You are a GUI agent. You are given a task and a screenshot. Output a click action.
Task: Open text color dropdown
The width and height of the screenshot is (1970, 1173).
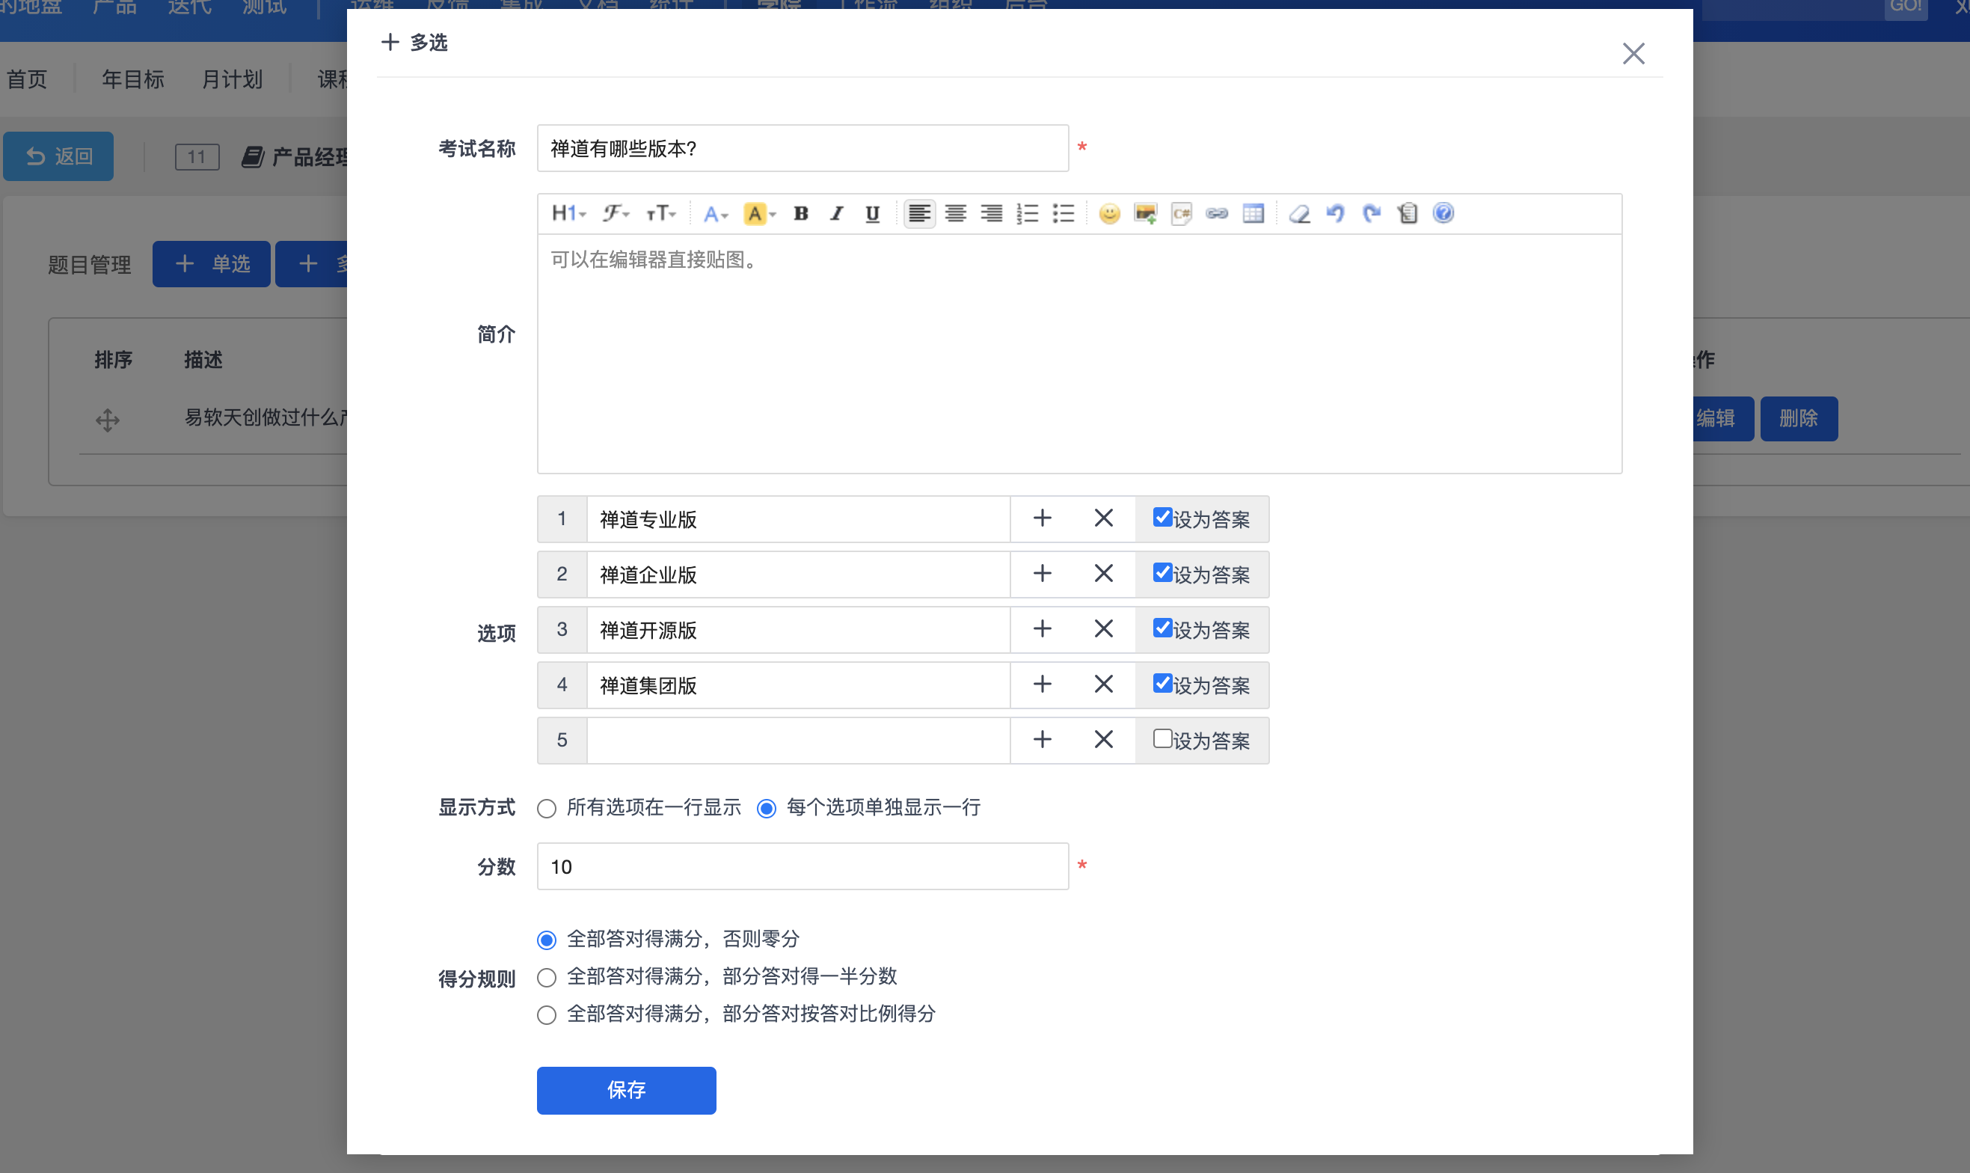pos(715,213)
